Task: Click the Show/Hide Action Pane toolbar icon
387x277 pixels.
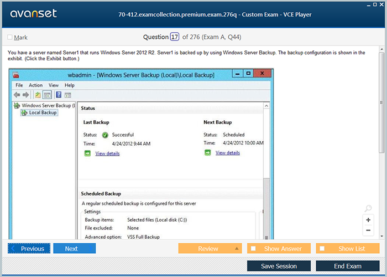Action: (68, 95)
